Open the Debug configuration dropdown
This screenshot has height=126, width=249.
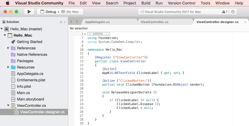pyautogui.click(x=48, y=12)
